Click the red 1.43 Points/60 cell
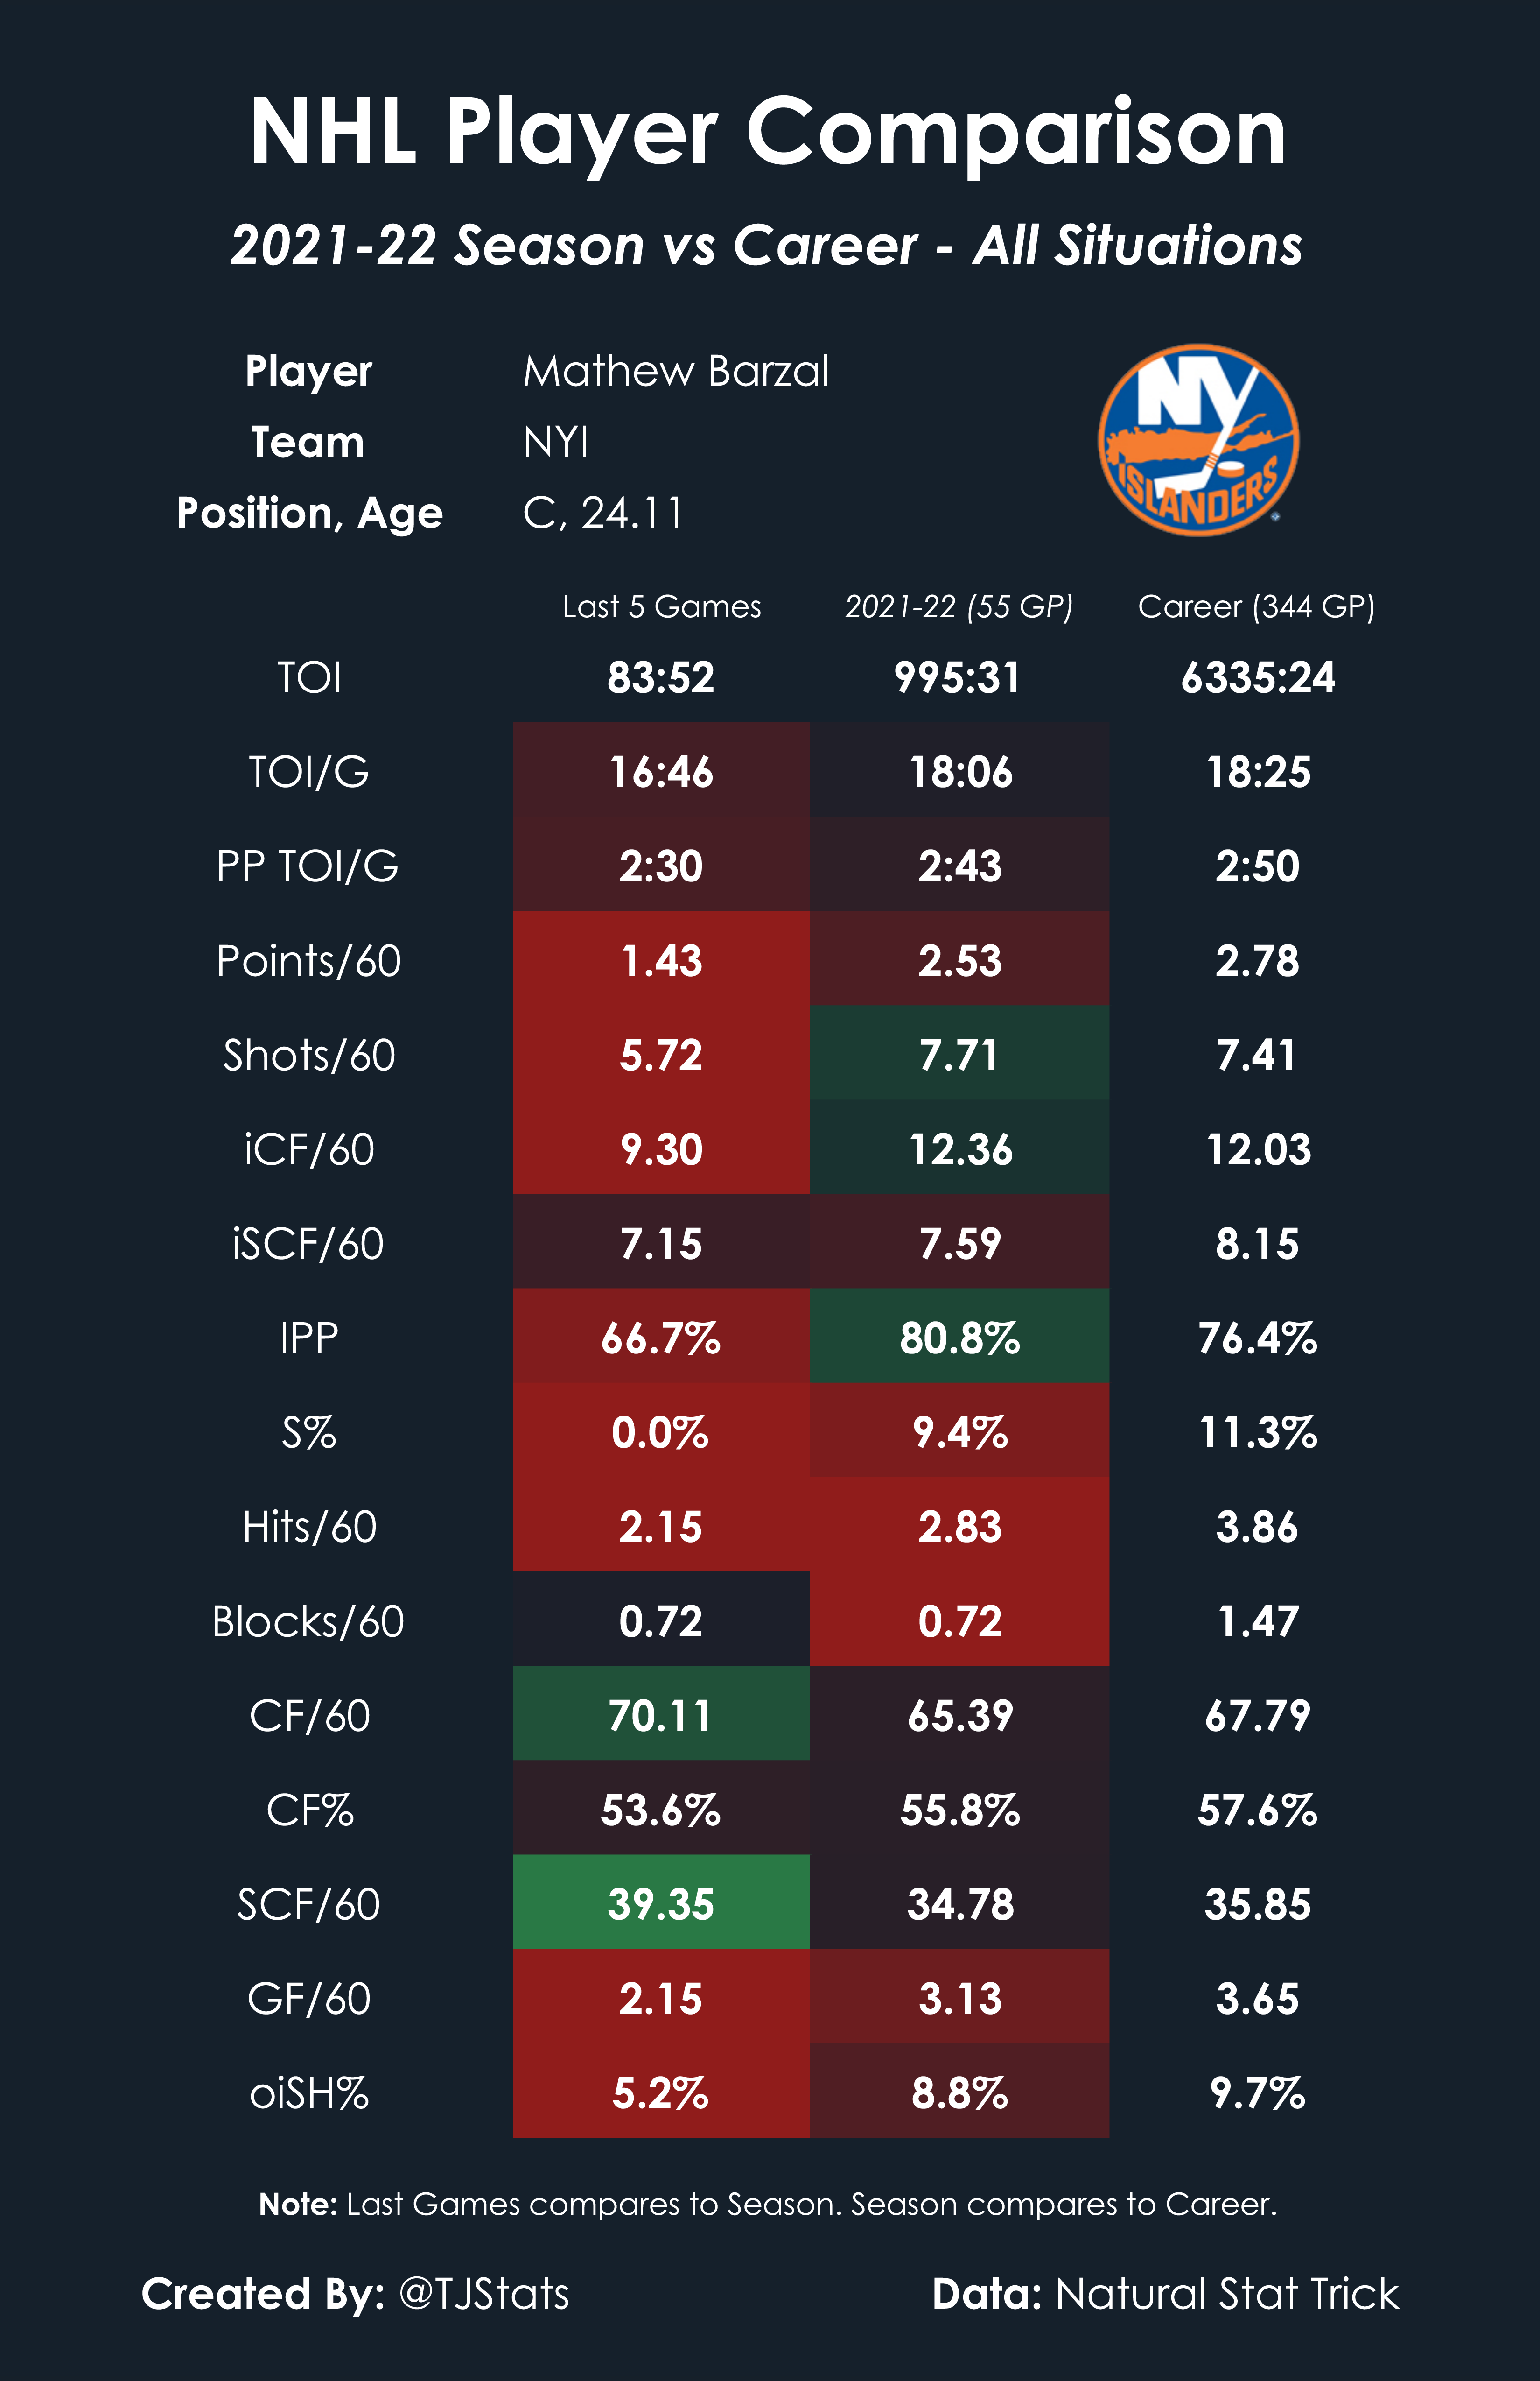The image size is (1540, 2381). pos(661,958)
